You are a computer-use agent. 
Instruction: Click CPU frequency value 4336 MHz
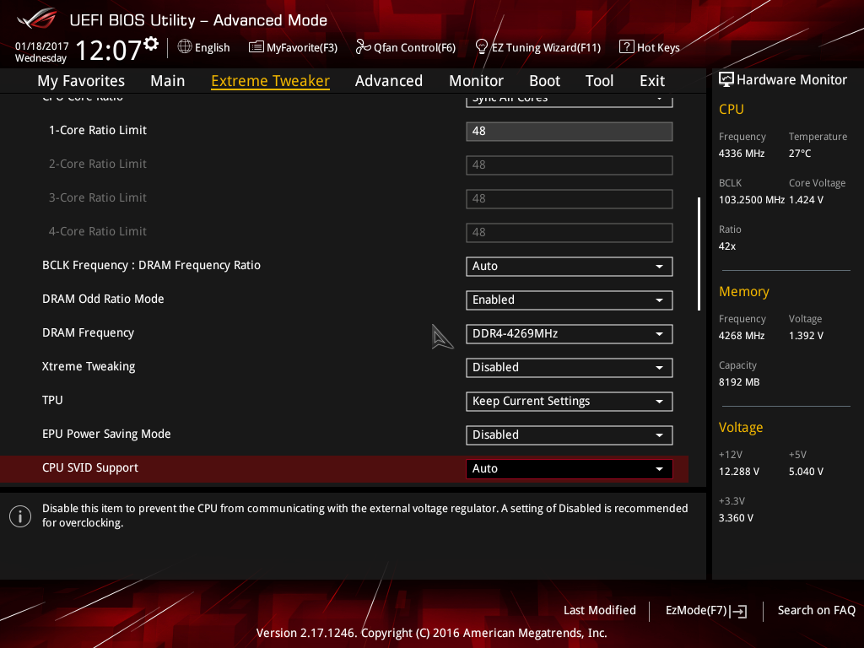(742, 154)
